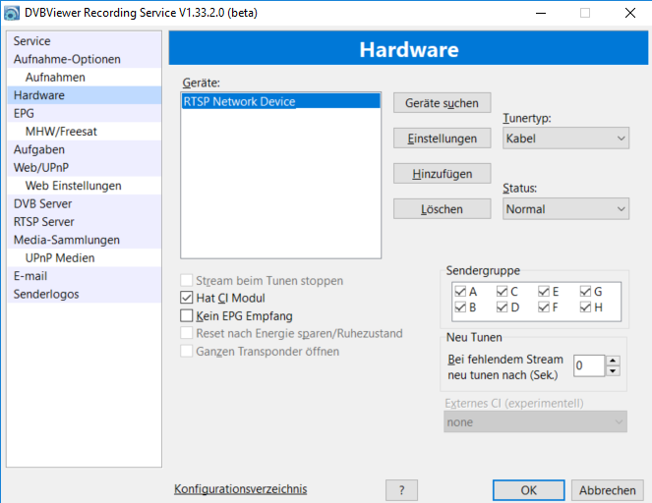652x503 pixels.
Task: Open Externes CI dropdown showing none
Action: [x=535, y=422]
